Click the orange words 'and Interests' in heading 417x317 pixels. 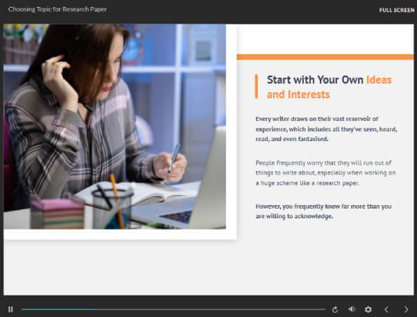tap(298, 95)
